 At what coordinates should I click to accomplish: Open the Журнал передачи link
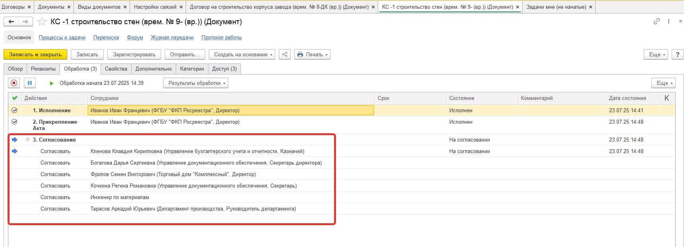172,38
